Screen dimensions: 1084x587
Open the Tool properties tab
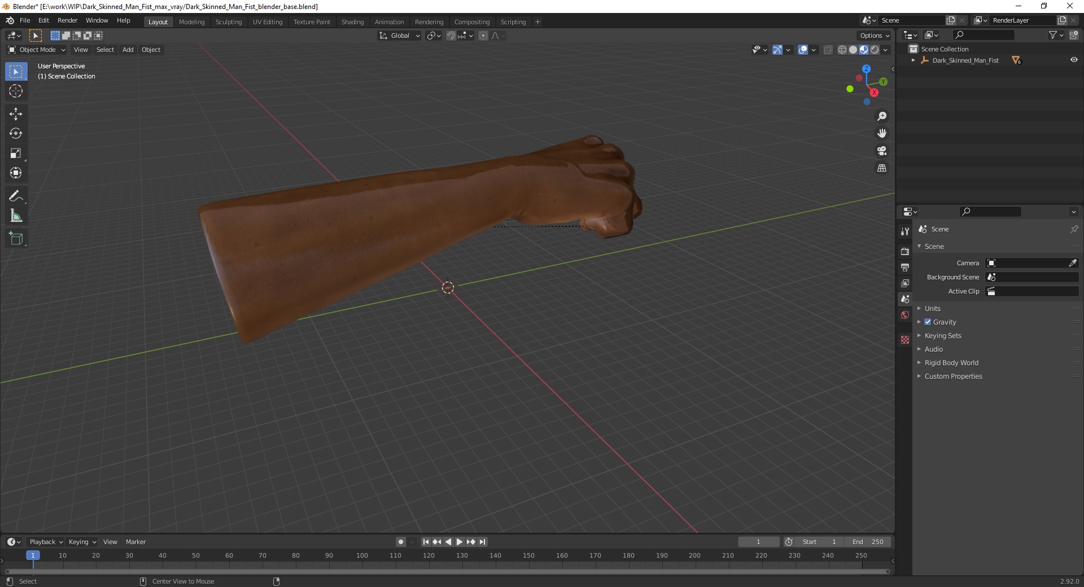point(905,231)
